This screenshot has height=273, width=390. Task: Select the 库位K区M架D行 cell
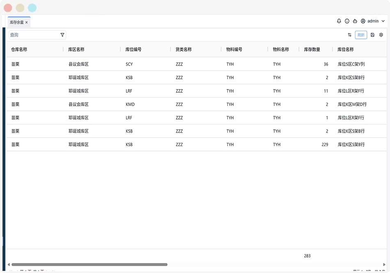pos(352,104)
